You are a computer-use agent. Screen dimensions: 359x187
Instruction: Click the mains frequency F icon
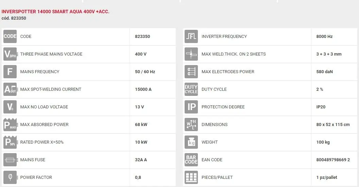click(x=10, y=72)
